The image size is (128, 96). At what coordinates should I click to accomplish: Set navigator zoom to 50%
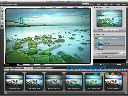113,30
